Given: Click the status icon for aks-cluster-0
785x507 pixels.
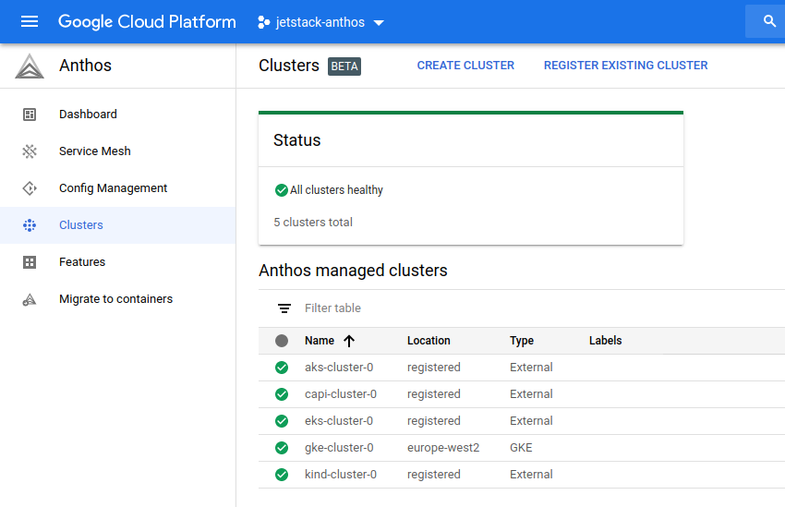Looking at the screenshot, I should tap(282, 368).
